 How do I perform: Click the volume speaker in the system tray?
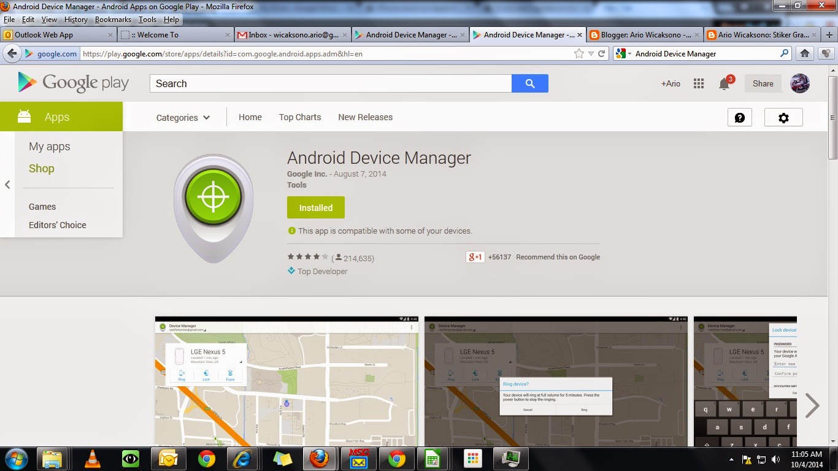[776, 459]
